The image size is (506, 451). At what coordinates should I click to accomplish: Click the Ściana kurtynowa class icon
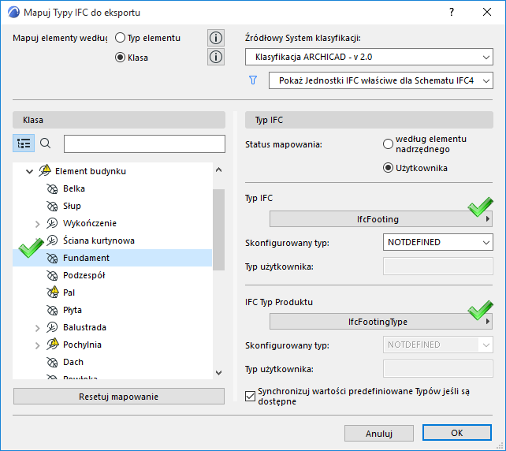tap(52, 240)
